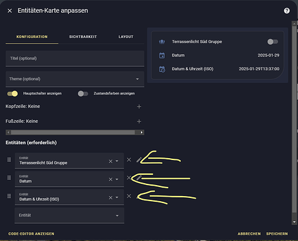Image resolution: width=298 pixels, height=241 pixels.
Task: Expand dropdown arrow of Datum & Uhrzeit entity
Action: [x=117, y=197]
